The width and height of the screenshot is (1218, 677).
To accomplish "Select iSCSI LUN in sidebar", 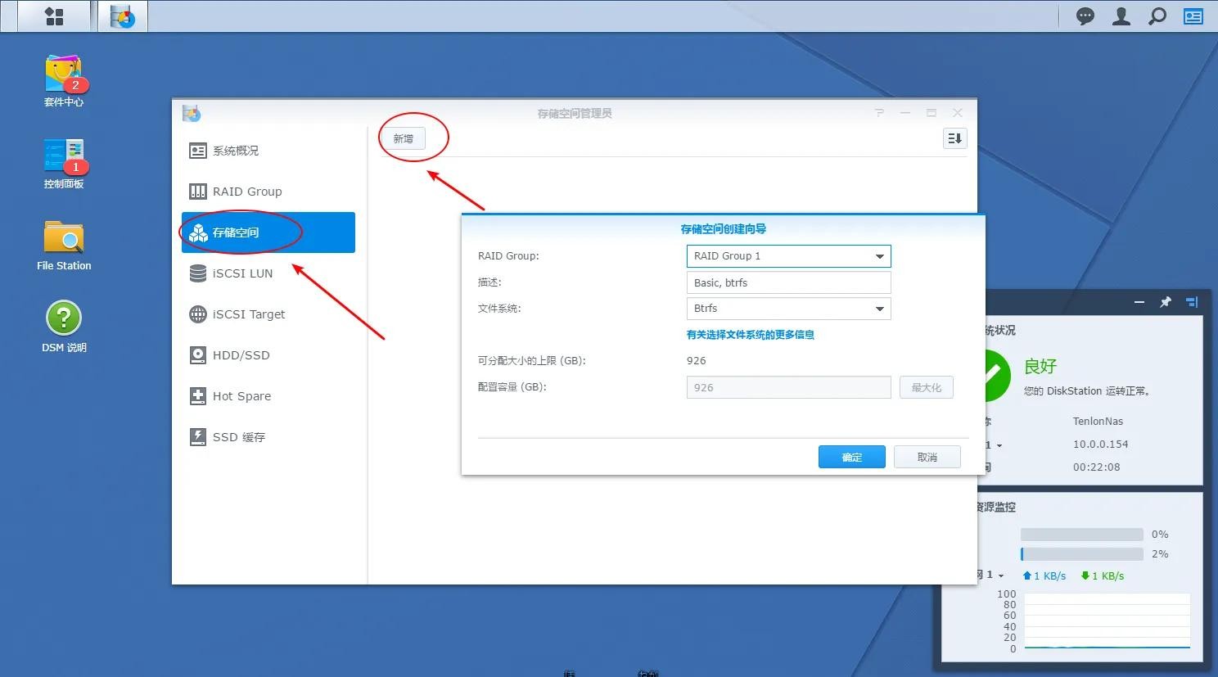I will (242, 273).
